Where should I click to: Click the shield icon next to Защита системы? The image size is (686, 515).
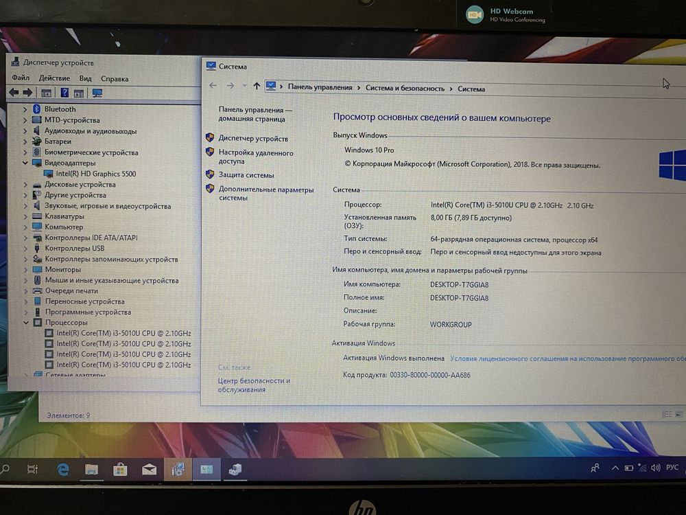(210, 174)
